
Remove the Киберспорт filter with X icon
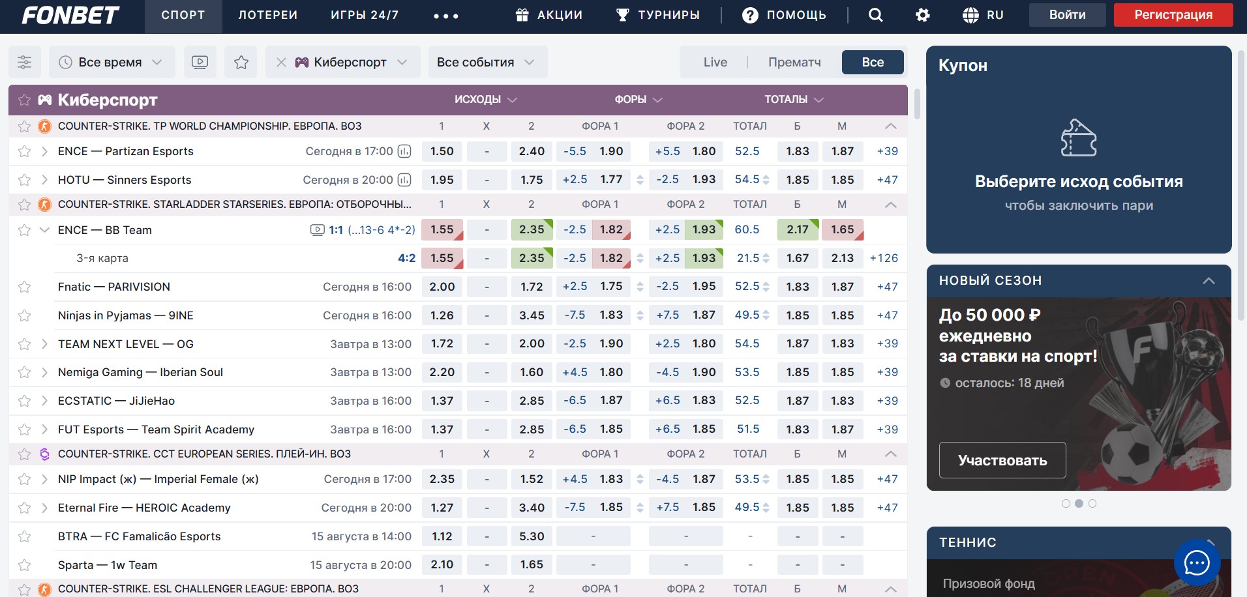pyautogui.click(x=281, y=63)
